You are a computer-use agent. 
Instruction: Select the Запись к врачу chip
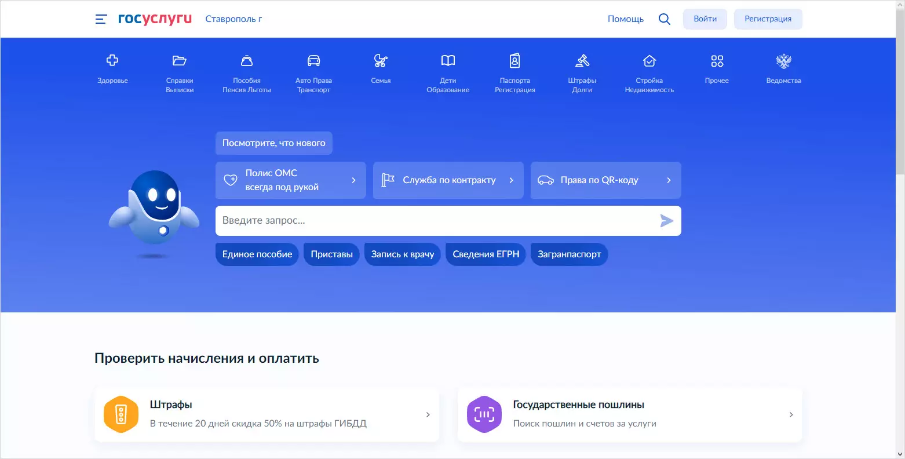(403, 254)
